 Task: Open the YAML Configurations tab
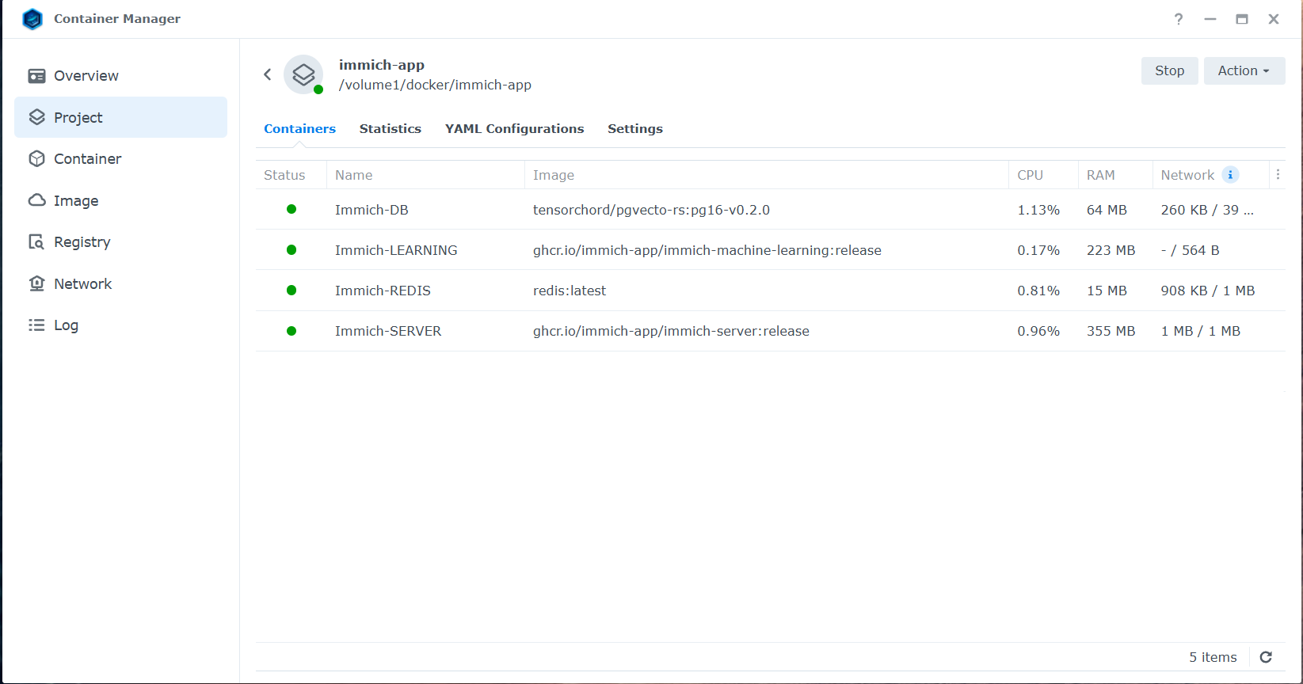(514, 128)
